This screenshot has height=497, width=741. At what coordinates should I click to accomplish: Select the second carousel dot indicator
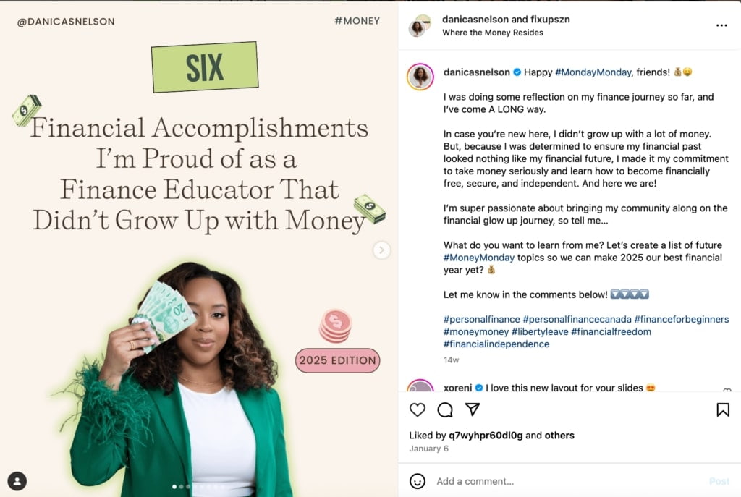point(182,487)
